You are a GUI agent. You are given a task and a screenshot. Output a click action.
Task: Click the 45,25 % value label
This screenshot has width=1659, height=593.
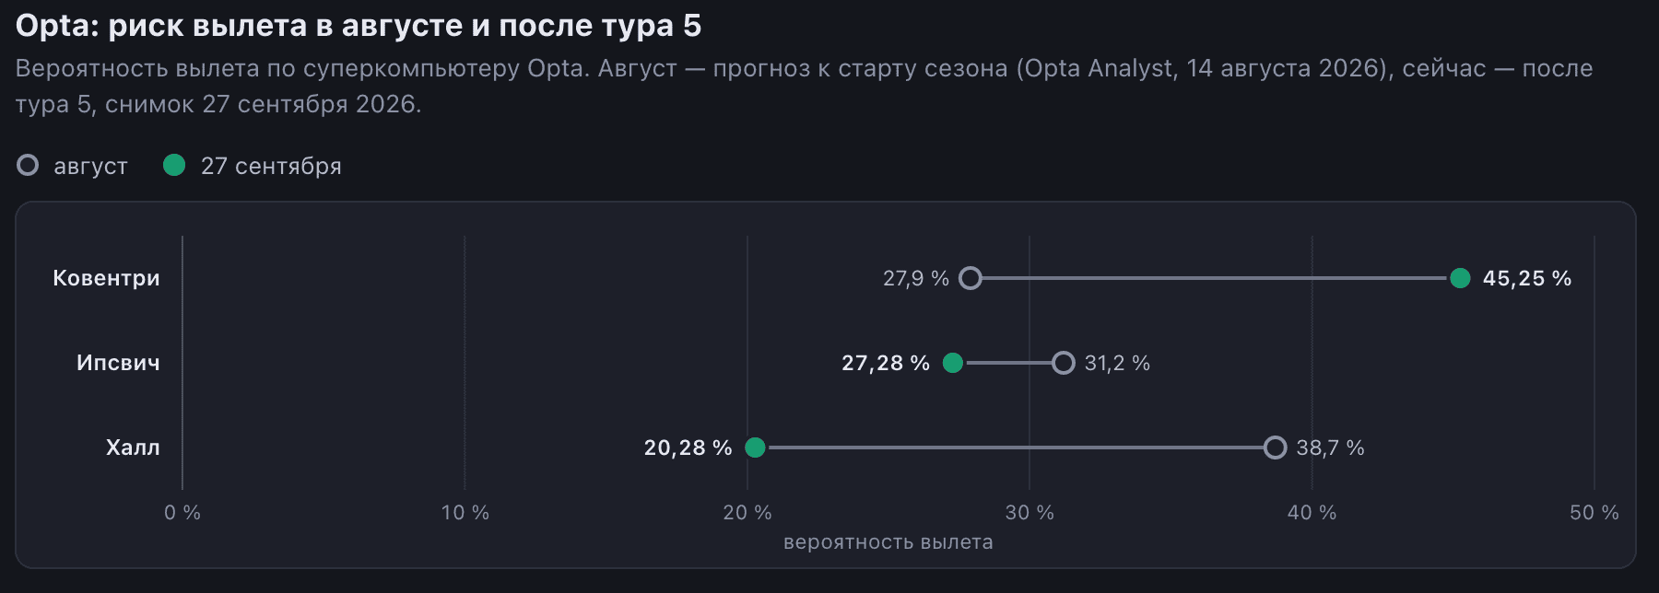click(1527, 278)
